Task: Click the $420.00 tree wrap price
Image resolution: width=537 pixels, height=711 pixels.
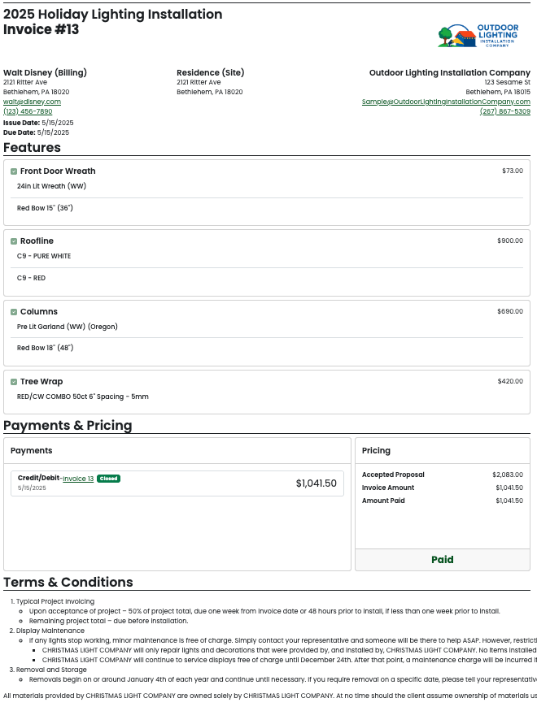Action: 510,381
